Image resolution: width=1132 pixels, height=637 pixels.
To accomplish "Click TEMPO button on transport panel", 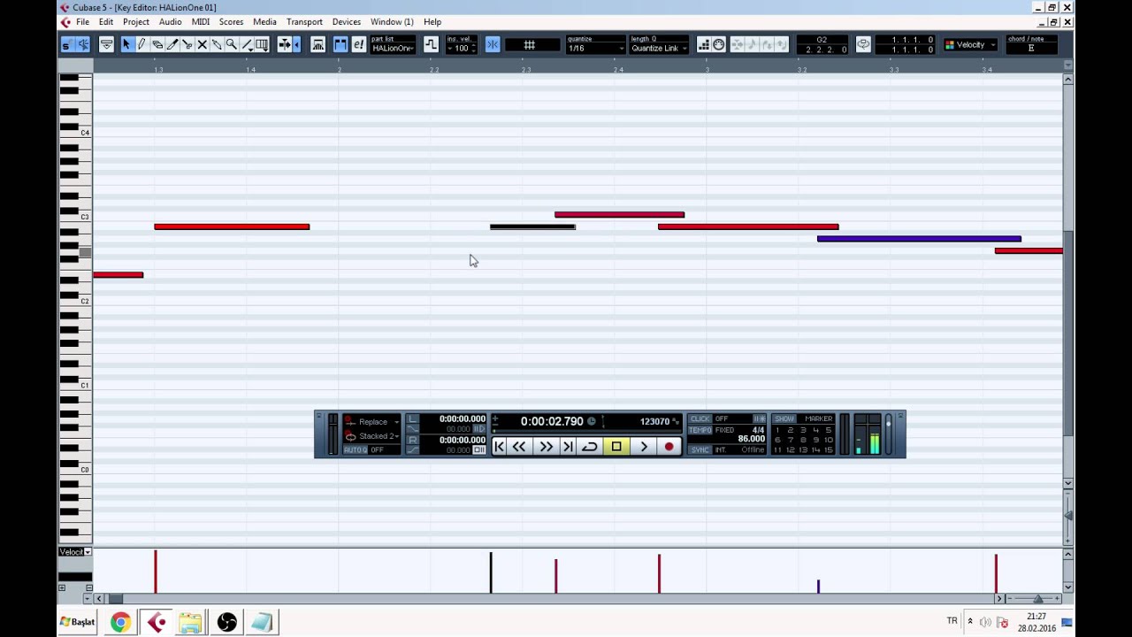I will [x=700, y=430].
